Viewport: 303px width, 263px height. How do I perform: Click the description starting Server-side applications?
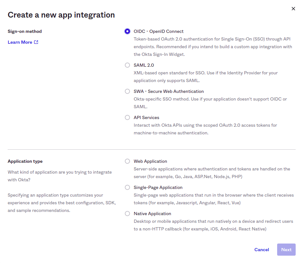point(212,173)
